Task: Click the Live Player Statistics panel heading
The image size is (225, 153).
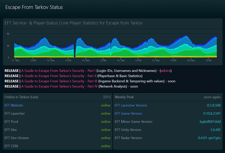Action: [74, 23]
